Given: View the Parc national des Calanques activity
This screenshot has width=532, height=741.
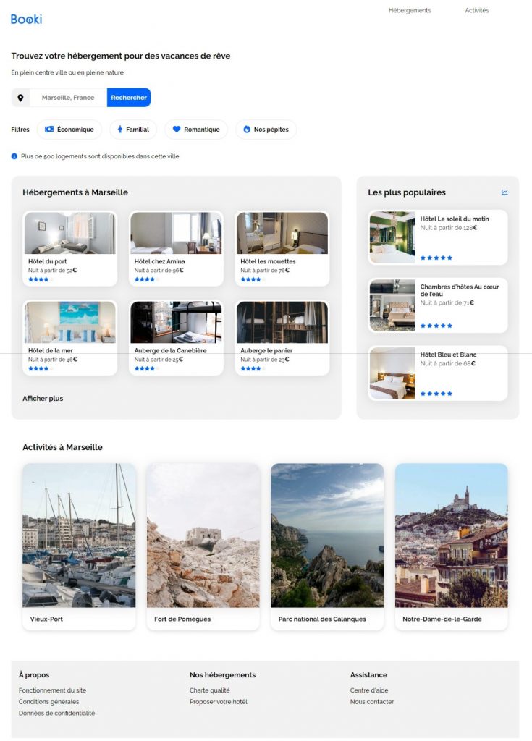Looking at the screenshot, I should pos(327,546).
